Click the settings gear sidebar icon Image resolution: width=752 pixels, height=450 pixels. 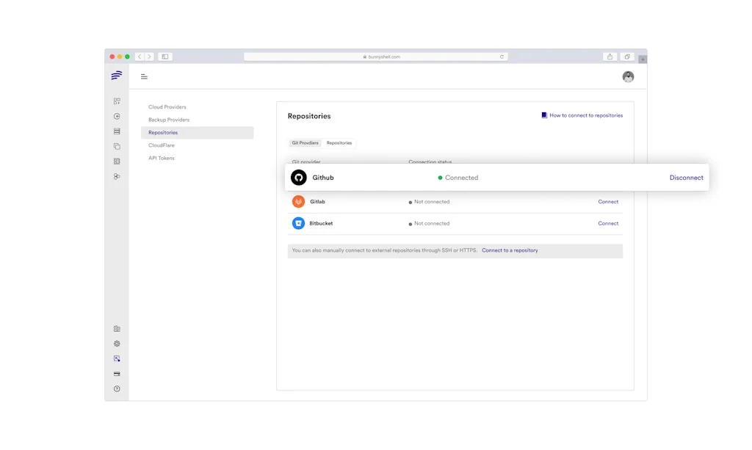tap(117, 344)
